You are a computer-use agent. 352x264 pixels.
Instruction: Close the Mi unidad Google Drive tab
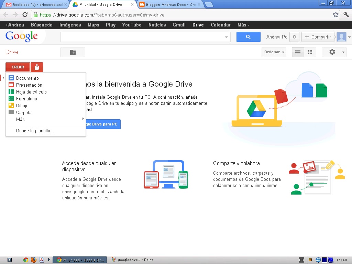point(132,4)
